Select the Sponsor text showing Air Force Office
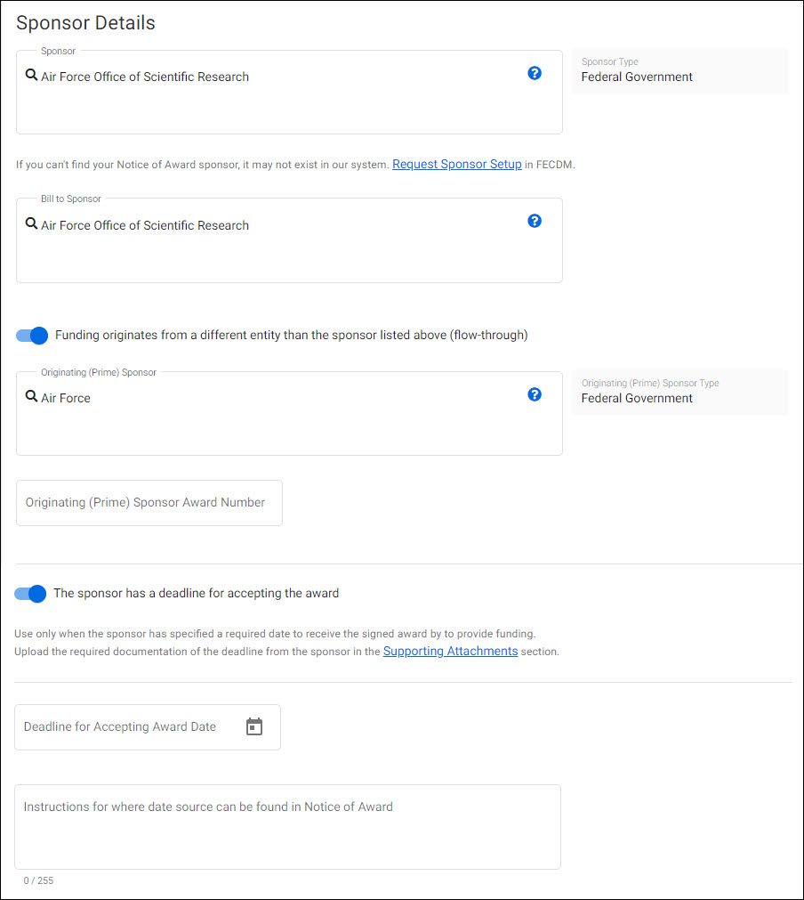 coord(146,77)
